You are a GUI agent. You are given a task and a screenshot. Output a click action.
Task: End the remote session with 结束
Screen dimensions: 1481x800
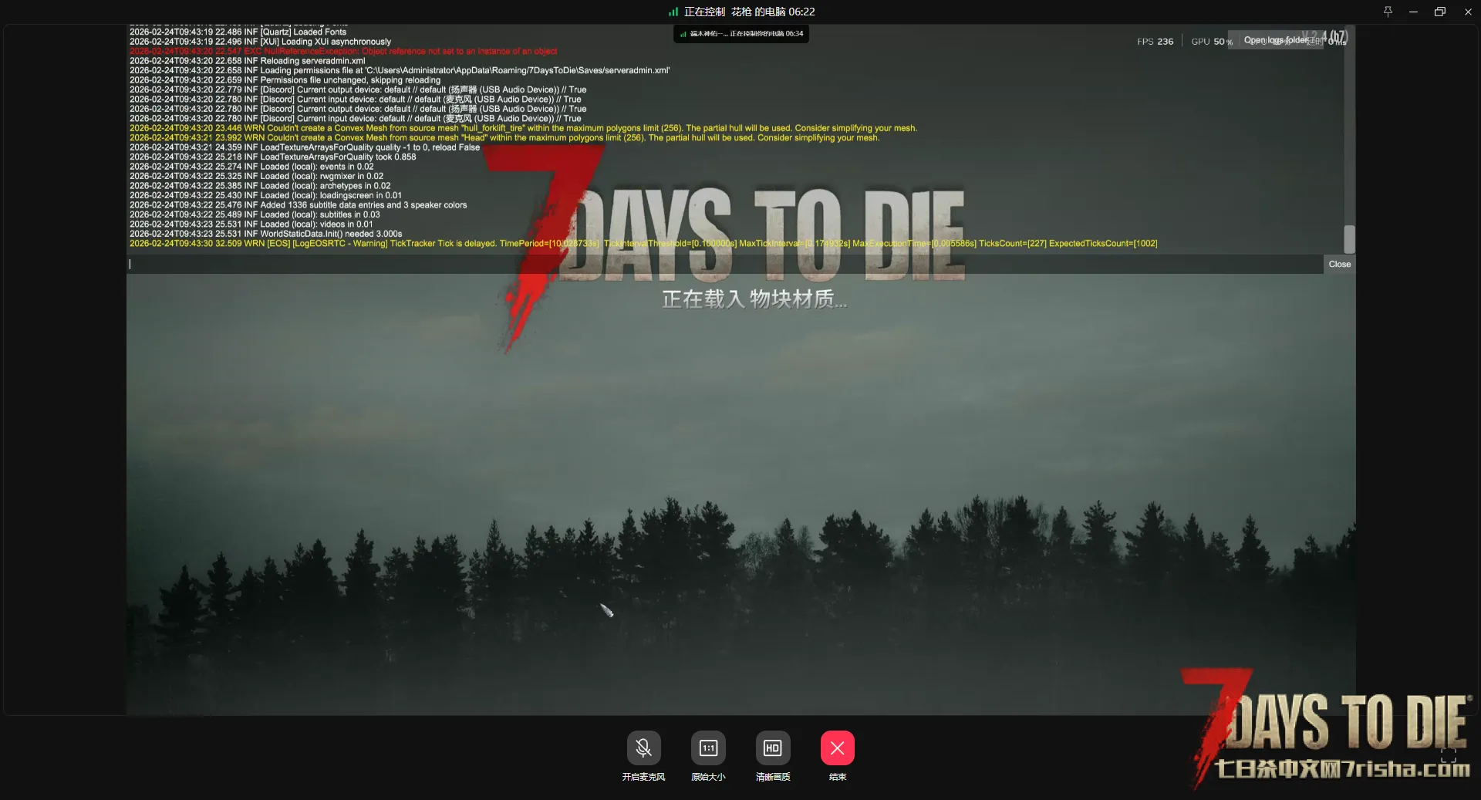coord(837,748)
